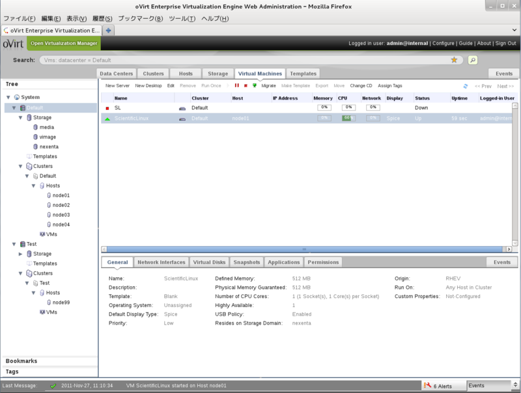The width and height of the screenshot is (521, 393).
Task: Click the nexenta storage domain icon
Action: tap(36, 146)
